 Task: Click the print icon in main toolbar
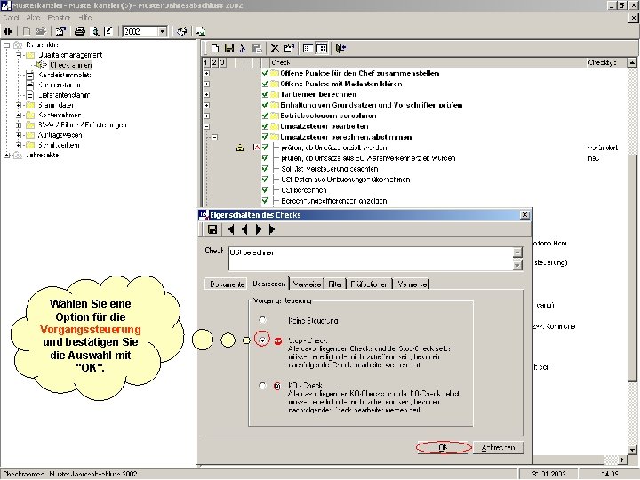pyautogui.click(x=80, y=31)
